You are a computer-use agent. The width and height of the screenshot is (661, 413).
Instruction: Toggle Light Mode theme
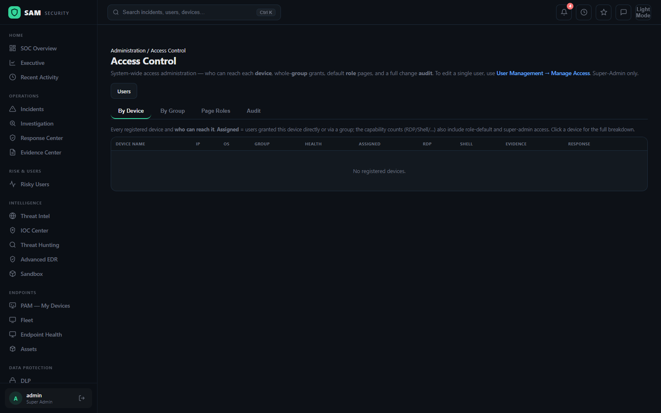[643, 12]
